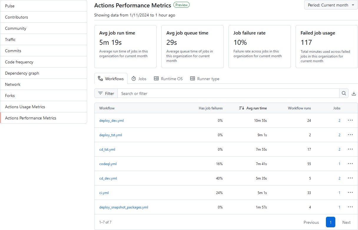Click the search magnifier icon
The width and height of the screenshot is (358, 230).
point(344,93)
